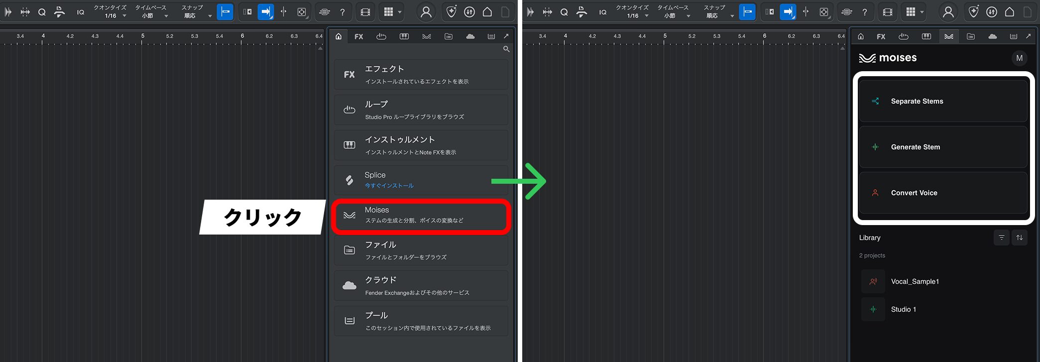Select FX tab in right browser panel
The width and height of the screenshot is (1040, 362).
click(x=881, y=36)
